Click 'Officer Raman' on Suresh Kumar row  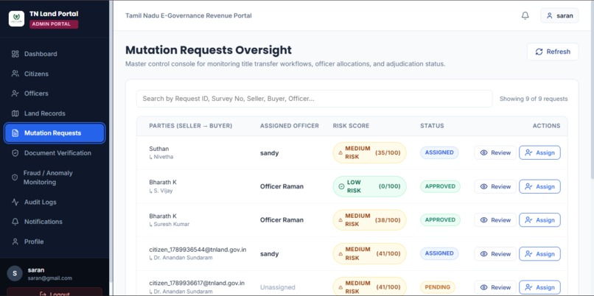pos(282,220)
